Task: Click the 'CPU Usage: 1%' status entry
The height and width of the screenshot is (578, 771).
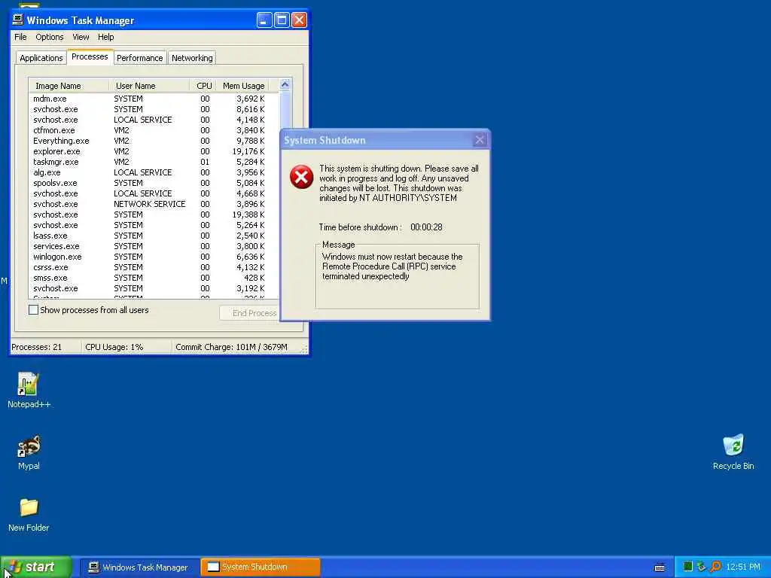Action: 114,347
